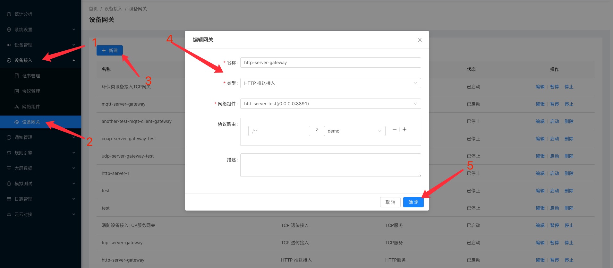Click the 描述 description text area

tap(330, 165)
